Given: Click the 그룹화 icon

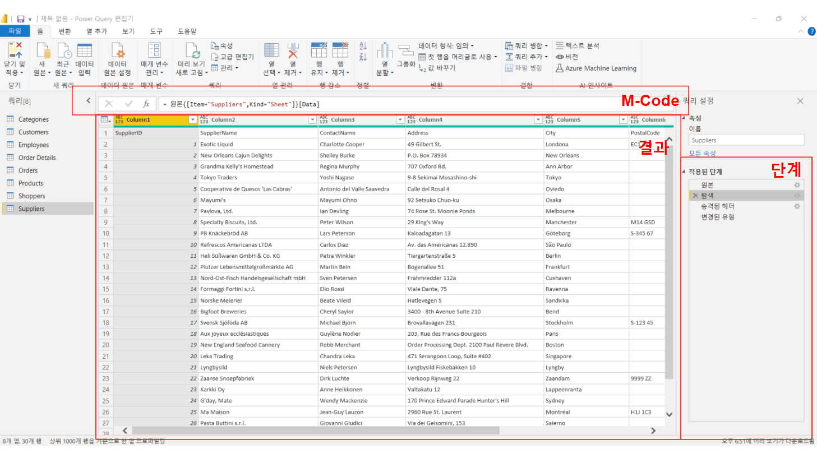Looking at the screenshot, I should click(406, 50).
